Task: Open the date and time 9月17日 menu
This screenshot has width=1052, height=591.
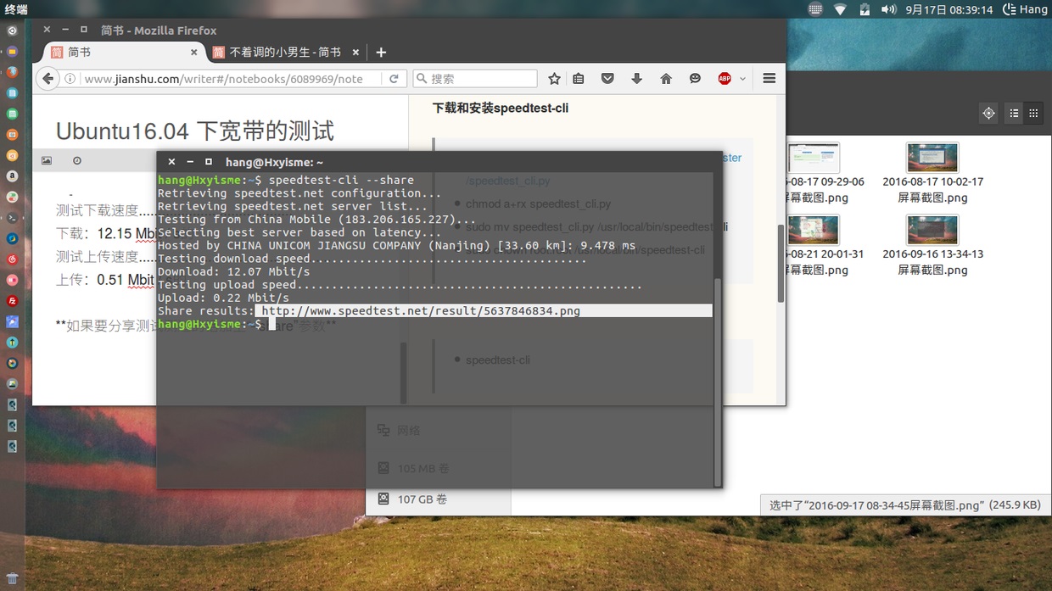Action: coord(949,9)
